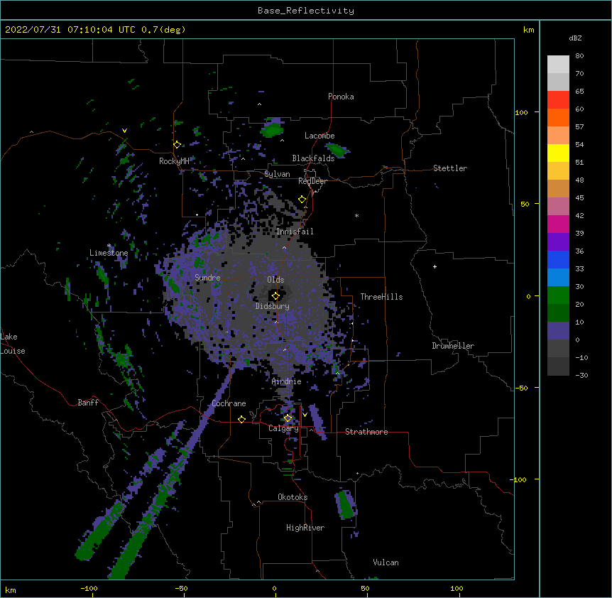Pick the magenta 39-42 dBZ legend swatch
Screen dimensions: 612x598
point(558,224)
